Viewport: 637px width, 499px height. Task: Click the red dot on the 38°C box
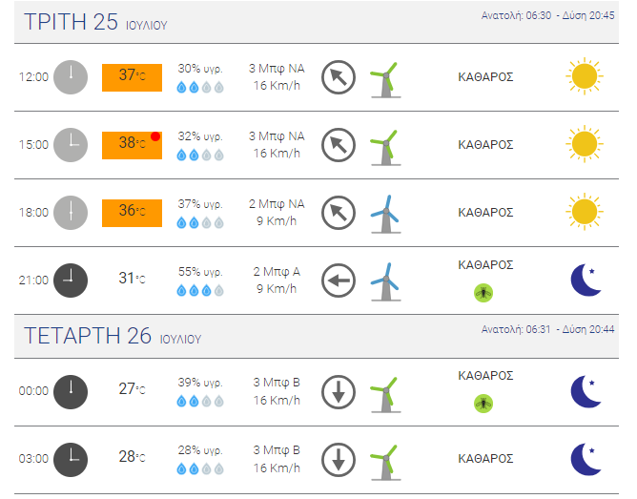coord(155,136)
